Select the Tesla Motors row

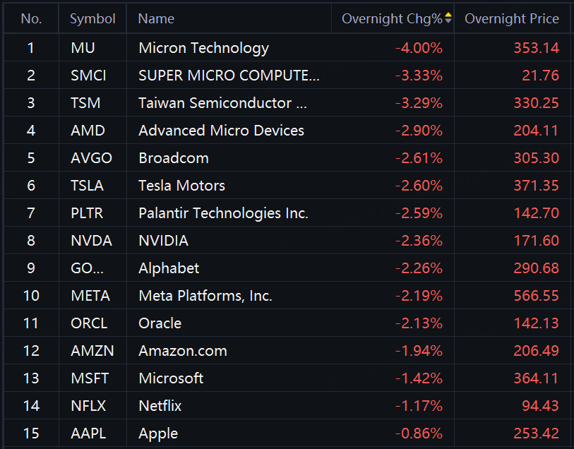tap(181, 186)
